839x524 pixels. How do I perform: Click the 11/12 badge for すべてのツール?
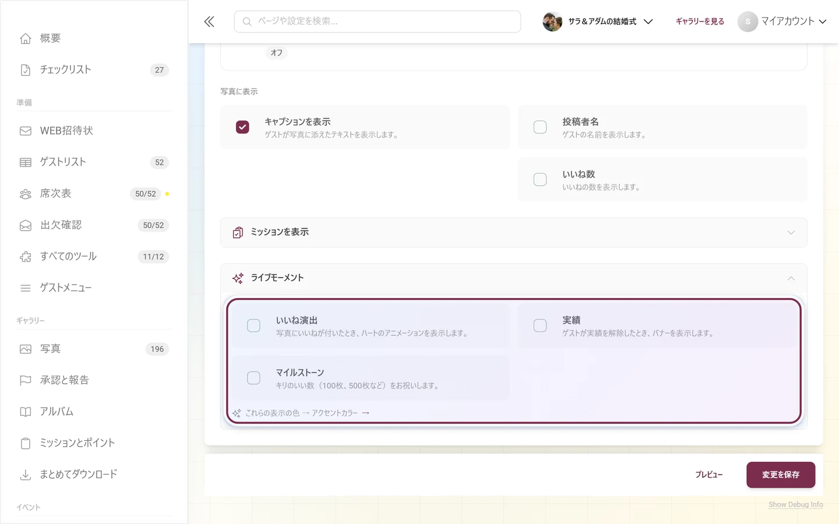click(153, 257)
